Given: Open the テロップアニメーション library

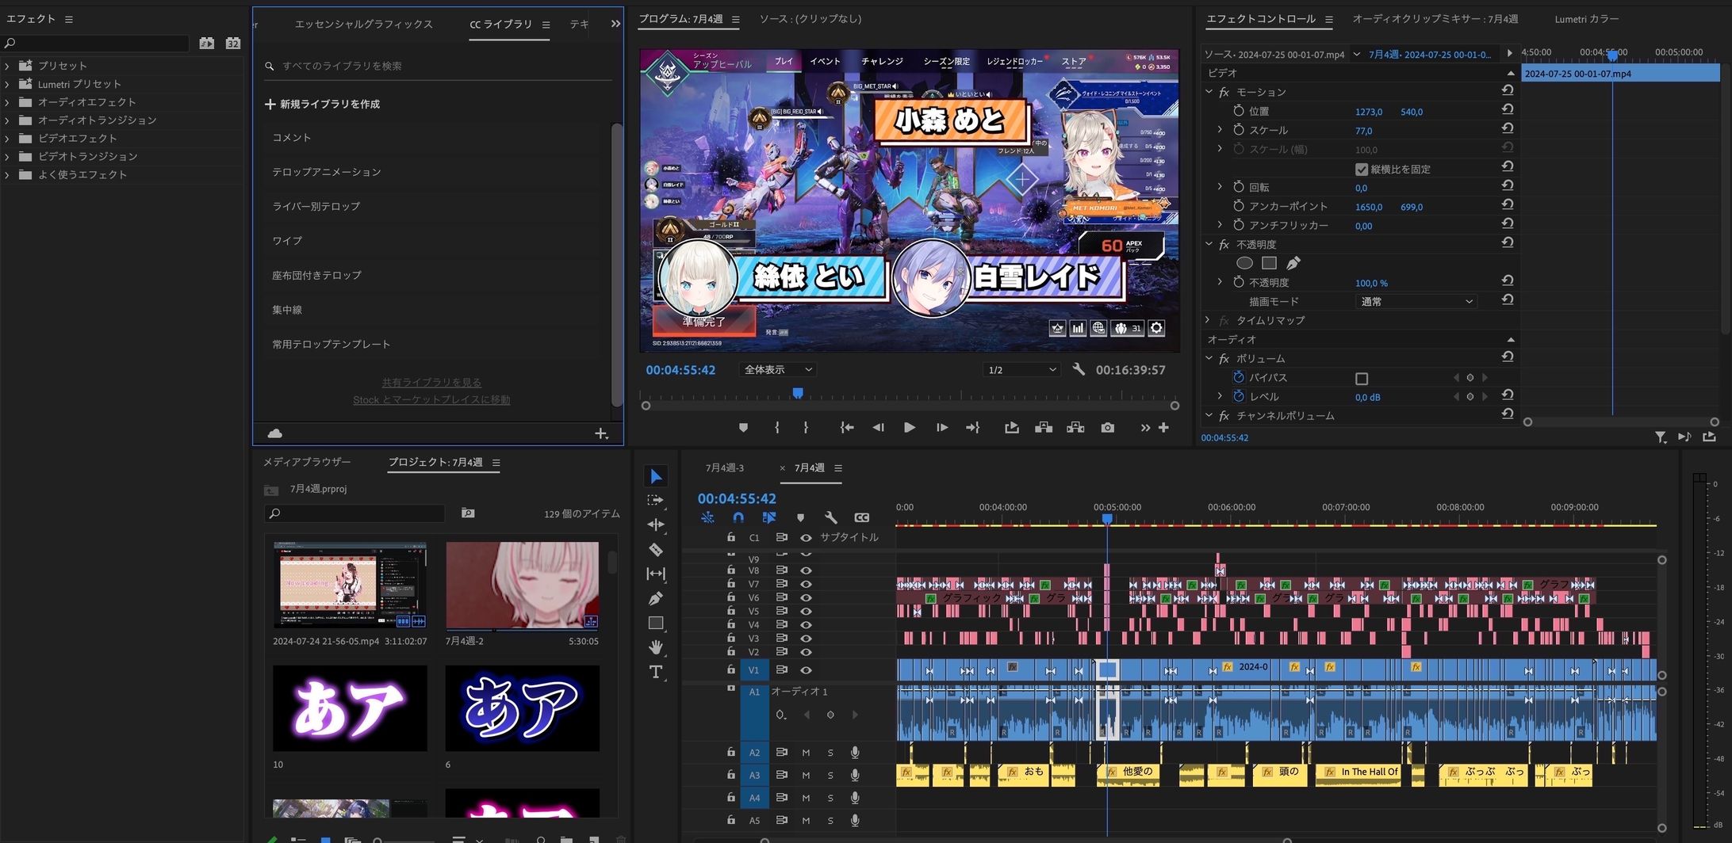Looking at the screenshot, I should click(x=327, y=172).
